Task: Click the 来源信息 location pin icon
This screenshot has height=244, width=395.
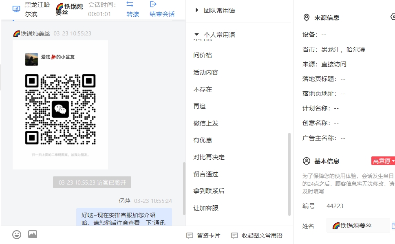Action: (x=306, y=18)
